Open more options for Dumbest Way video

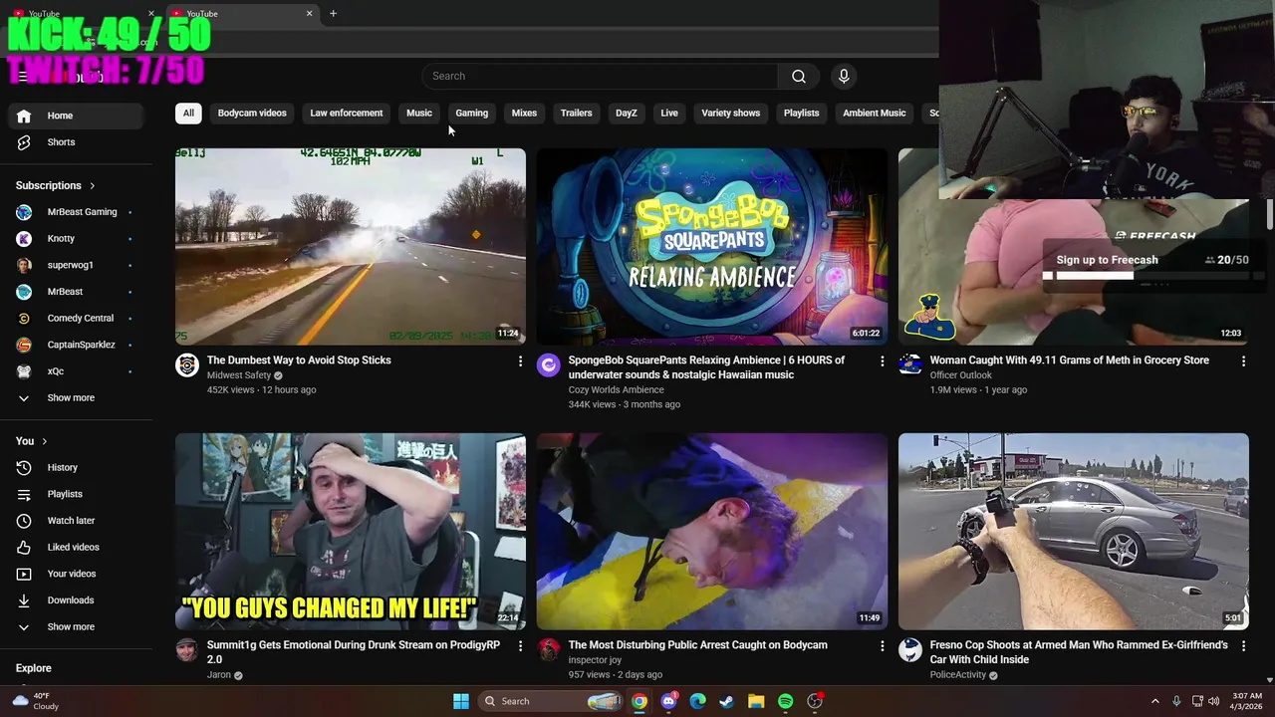point(520,361)
